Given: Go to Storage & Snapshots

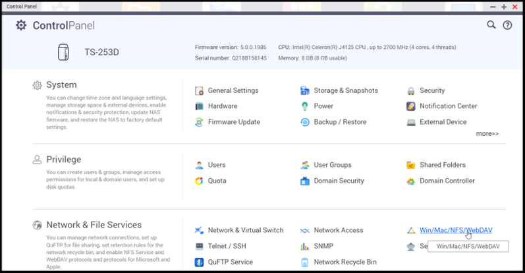Looking at the screenshot, I should pyautogui.click(x=346, y=90).
